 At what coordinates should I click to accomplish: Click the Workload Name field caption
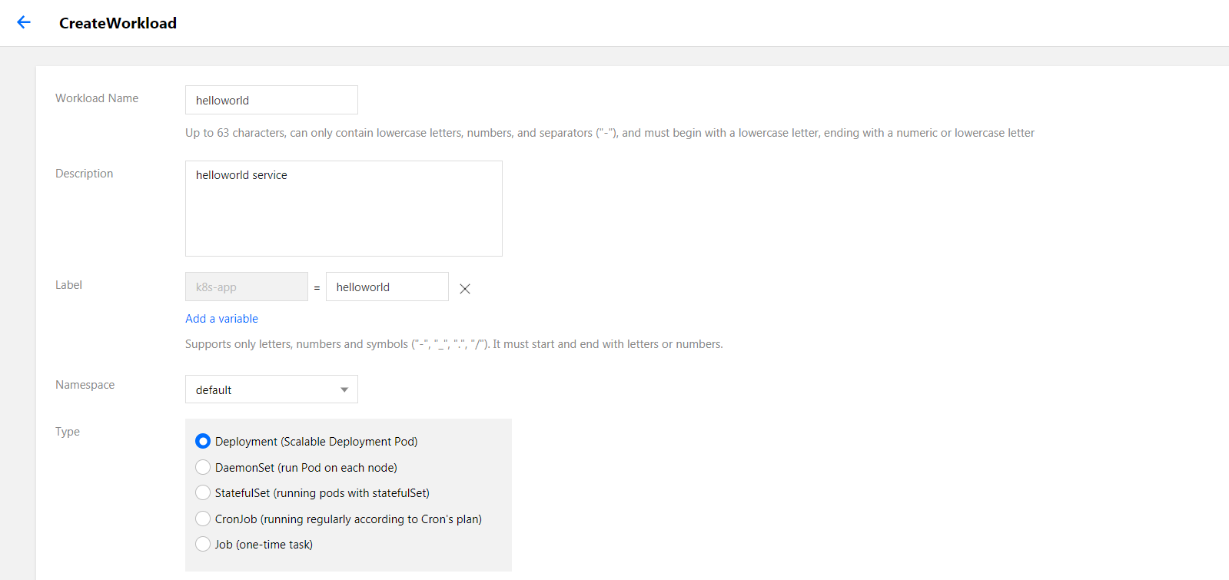97,98
